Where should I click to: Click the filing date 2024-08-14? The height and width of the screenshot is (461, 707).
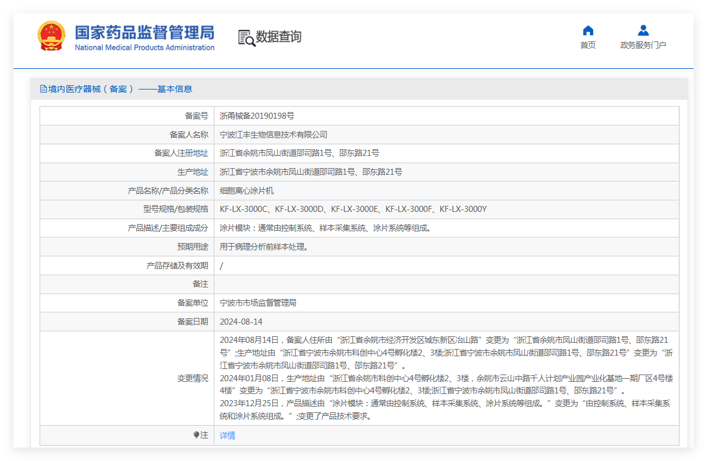241,322
